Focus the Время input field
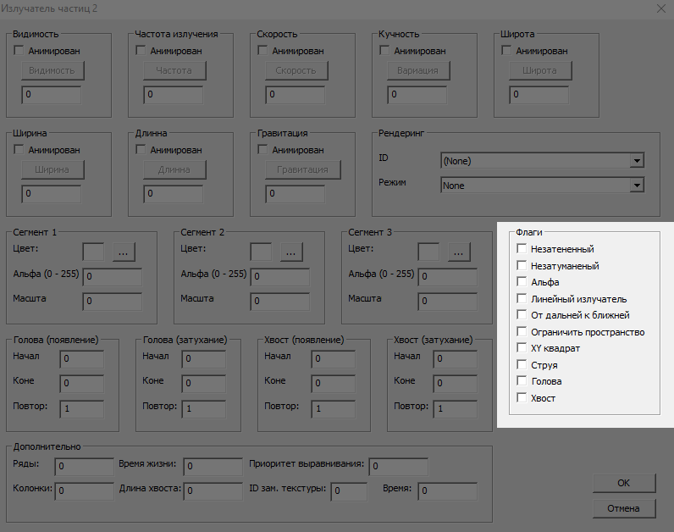 [447, 491]
